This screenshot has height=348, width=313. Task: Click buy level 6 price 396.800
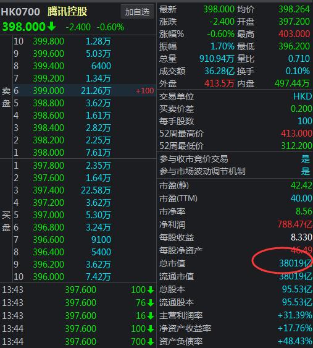tap(49, 227)
